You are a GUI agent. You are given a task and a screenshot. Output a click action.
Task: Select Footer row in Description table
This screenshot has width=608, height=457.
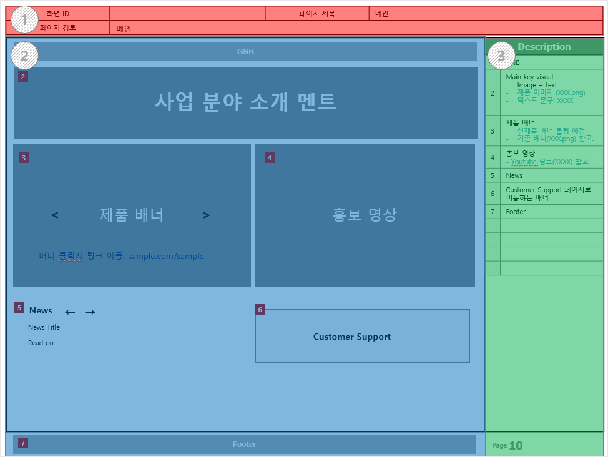544,212
